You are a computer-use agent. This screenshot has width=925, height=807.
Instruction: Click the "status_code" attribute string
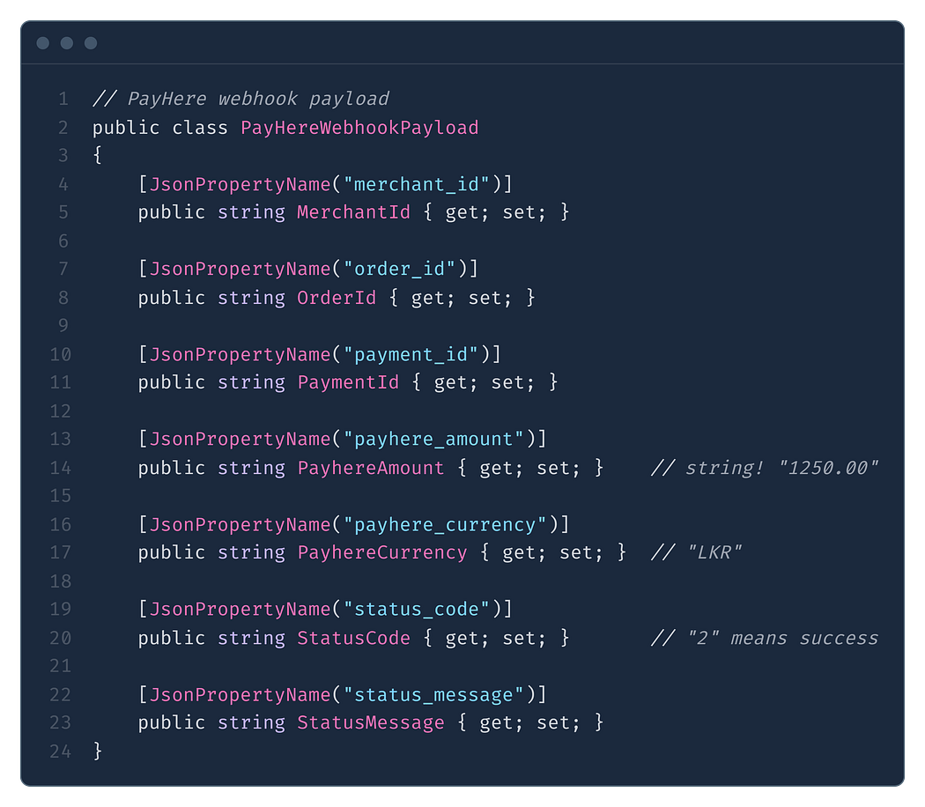(417, 610)
